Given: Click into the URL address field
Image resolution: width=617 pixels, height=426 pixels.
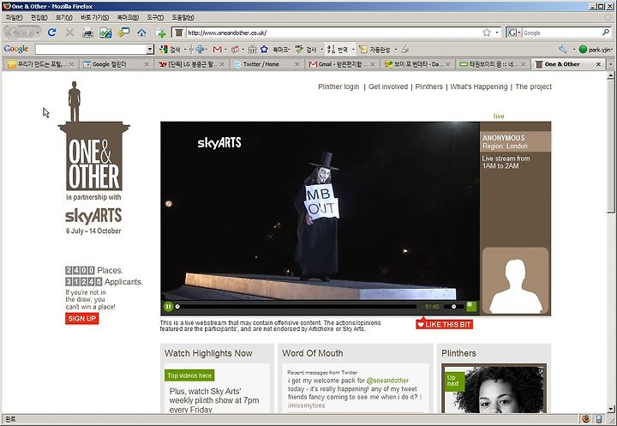Looking at the screenshot, I should click(x=332, y=33).
